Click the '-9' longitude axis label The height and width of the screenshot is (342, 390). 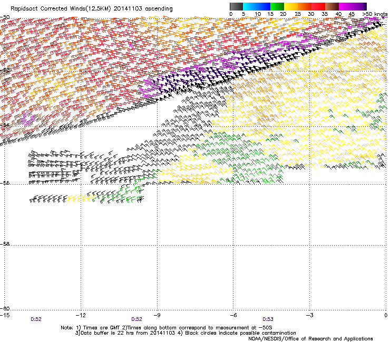157,315
